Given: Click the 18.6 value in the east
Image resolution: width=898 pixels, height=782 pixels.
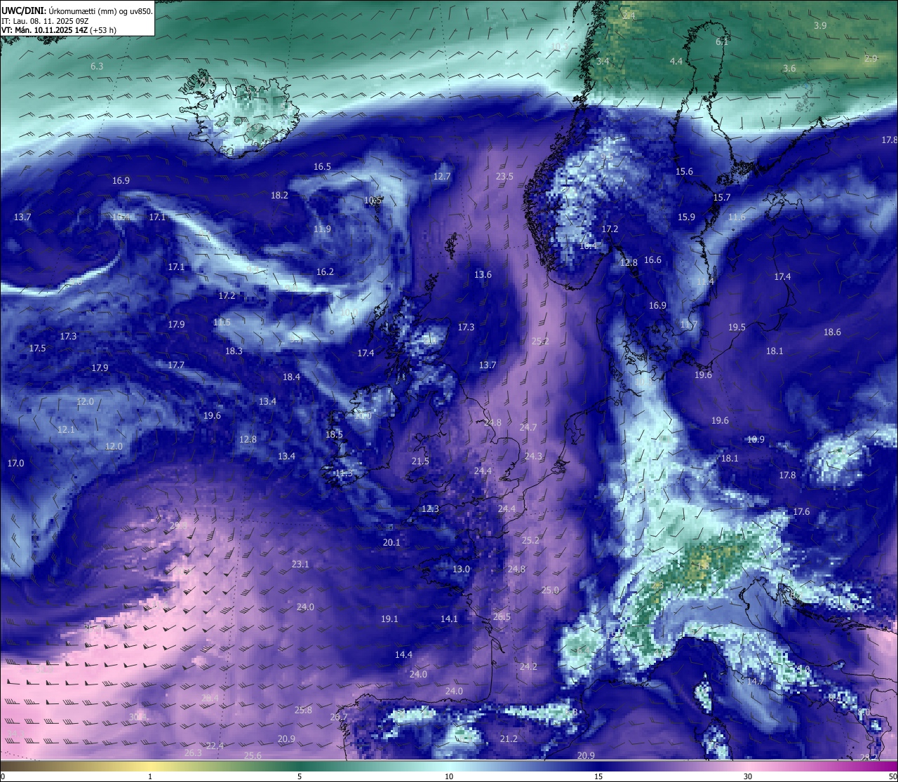Looking at the screenshot, I should click(x=832, y=332).
